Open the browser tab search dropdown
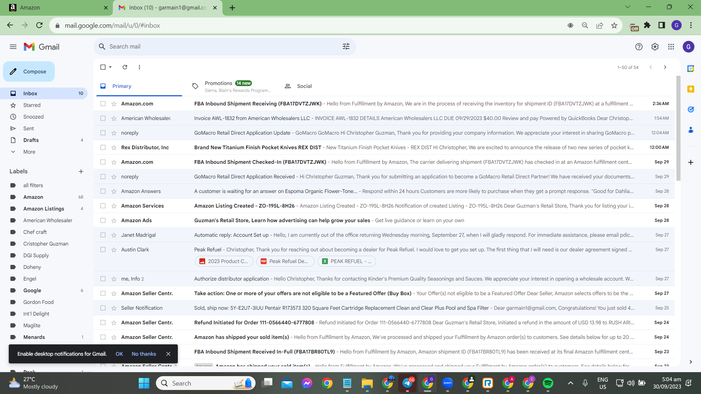Image resolution: width=701 pixels, height=394 pixels. click(628, 7)
